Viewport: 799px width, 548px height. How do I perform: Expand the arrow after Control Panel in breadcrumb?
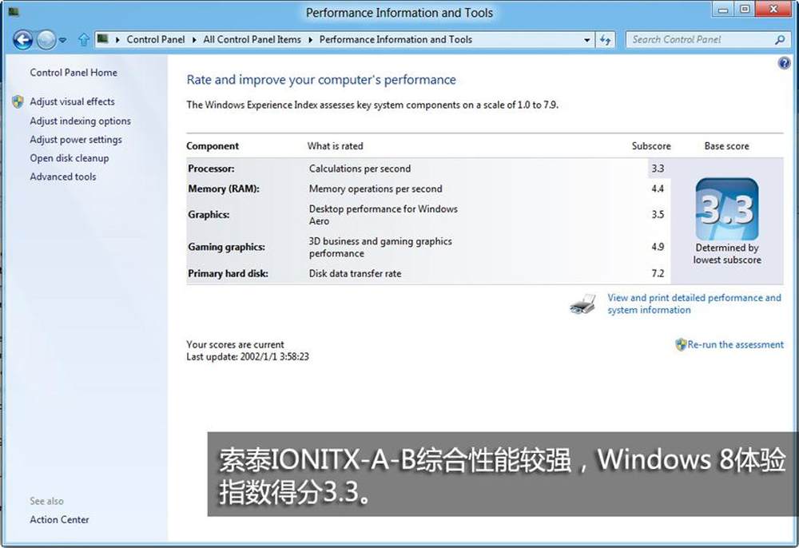pos(195,39)
